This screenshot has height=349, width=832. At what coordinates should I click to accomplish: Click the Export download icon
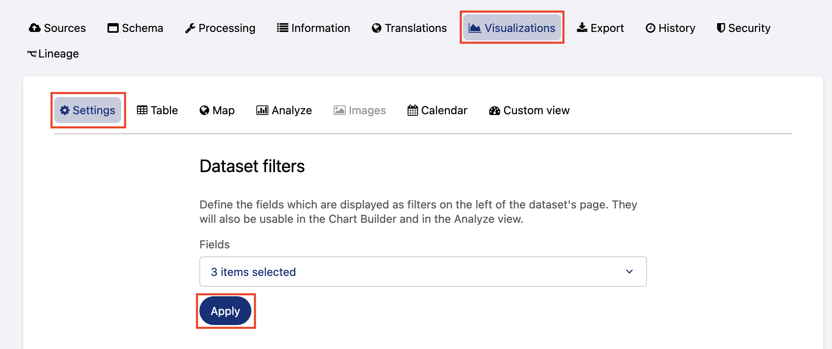[x=582, y=28]
